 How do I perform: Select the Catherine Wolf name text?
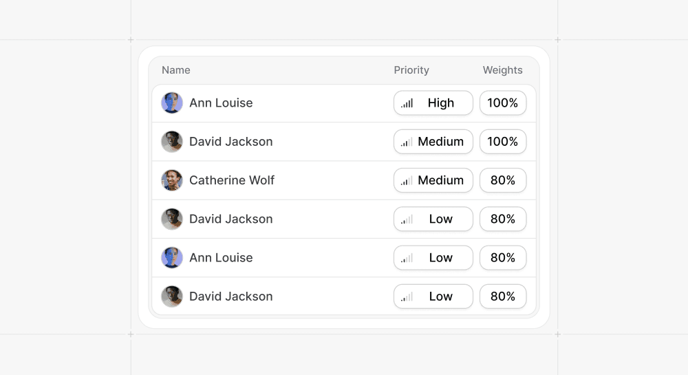point(232,180)
